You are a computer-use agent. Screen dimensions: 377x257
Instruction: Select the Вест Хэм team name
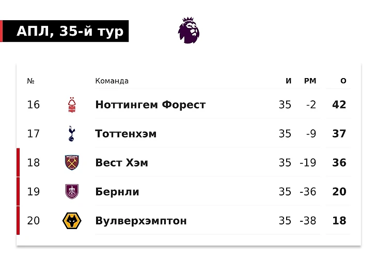[x=122, y=163]
